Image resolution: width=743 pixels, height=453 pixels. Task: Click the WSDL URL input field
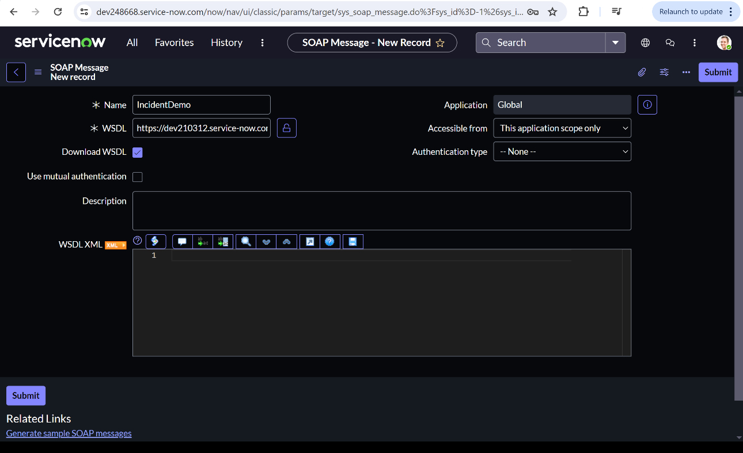[202, 128]
